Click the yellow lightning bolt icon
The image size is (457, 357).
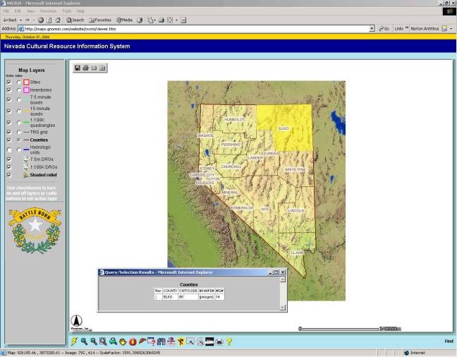tap(74, 341)
